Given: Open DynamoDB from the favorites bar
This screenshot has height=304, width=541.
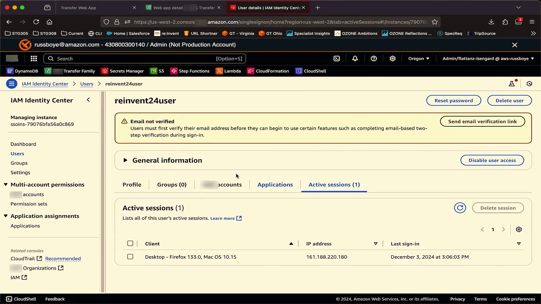Looking at the screenshot, I should point(22,71).
